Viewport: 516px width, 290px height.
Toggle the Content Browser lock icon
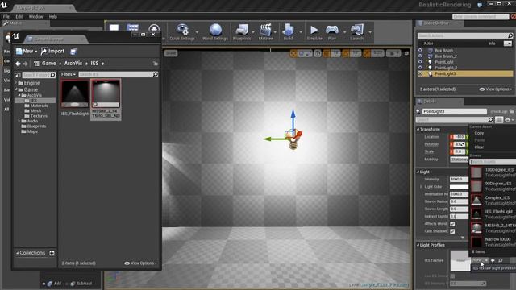156,64
